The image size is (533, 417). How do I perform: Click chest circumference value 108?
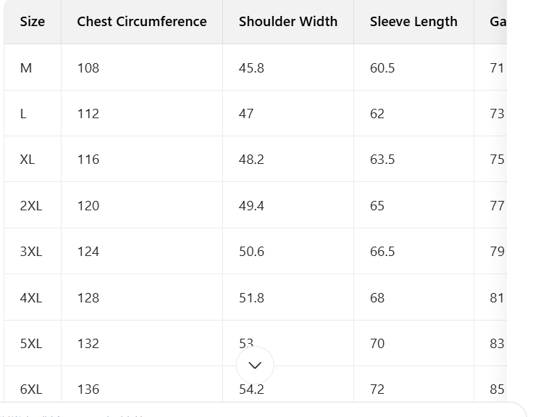(x=88, y=68)
